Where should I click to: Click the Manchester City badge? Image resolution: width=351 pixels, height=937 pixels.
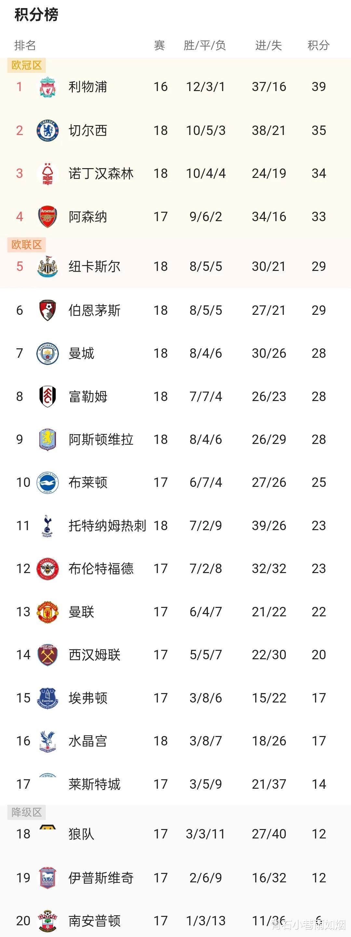[x=47, y=353]
